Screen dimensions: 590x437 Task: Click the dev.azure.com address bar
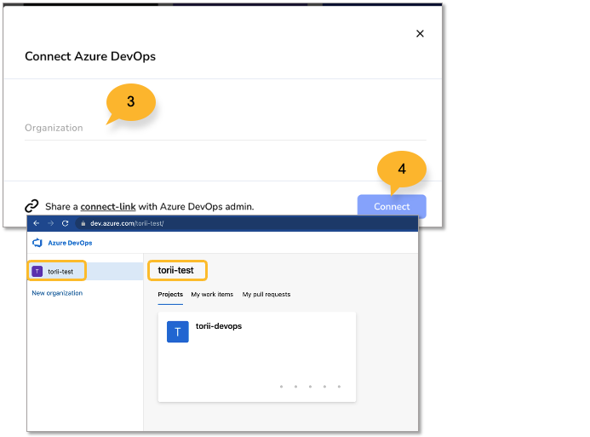(244, 223)
